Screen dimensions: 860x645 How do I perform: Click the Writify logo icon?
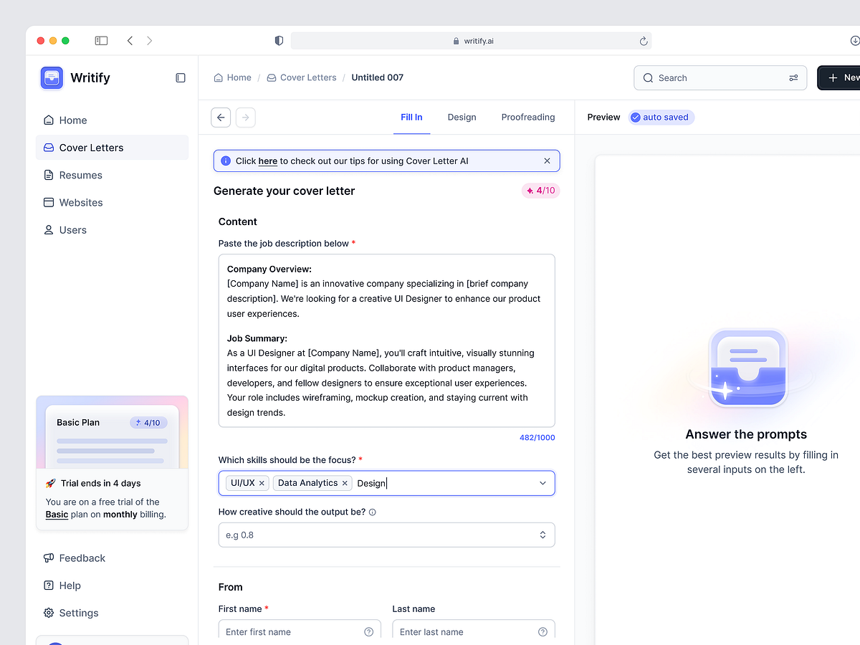pos(51,77)
